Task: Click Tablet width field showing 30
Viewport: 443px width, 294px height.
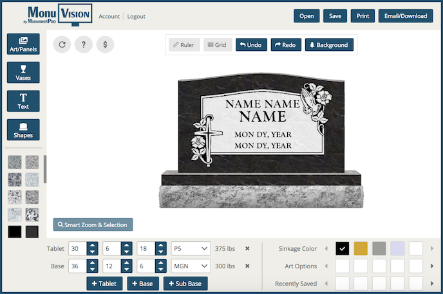Action: (77, 248)
